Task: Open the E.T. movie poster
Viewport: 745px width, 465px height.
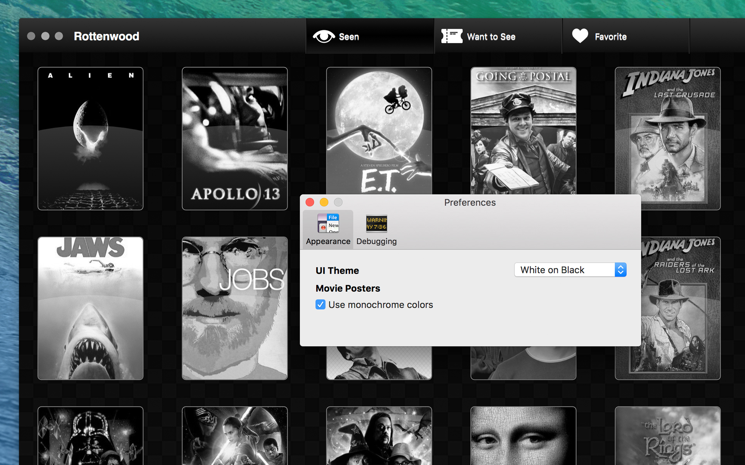Action: [x=379, y=131]
